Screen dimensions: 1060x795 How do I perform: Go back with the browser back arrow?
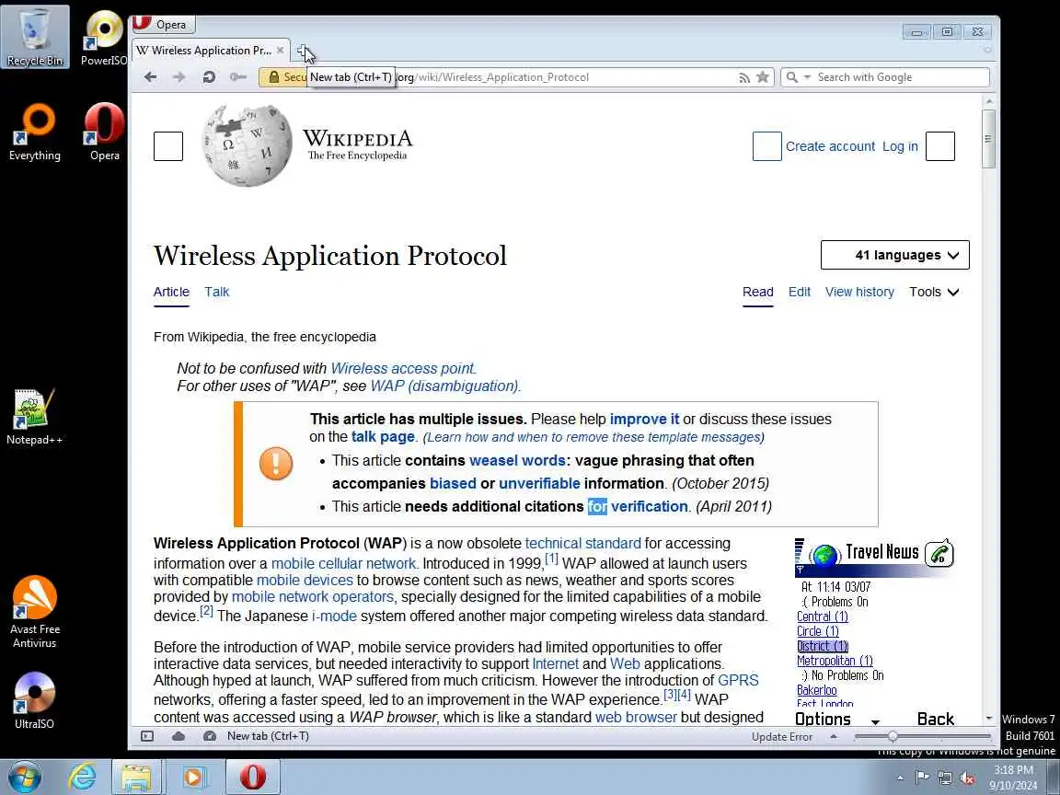tap(150, 77)
